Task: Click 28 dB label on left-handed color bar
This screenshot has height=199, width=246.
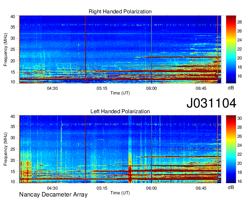Action: 239,127
